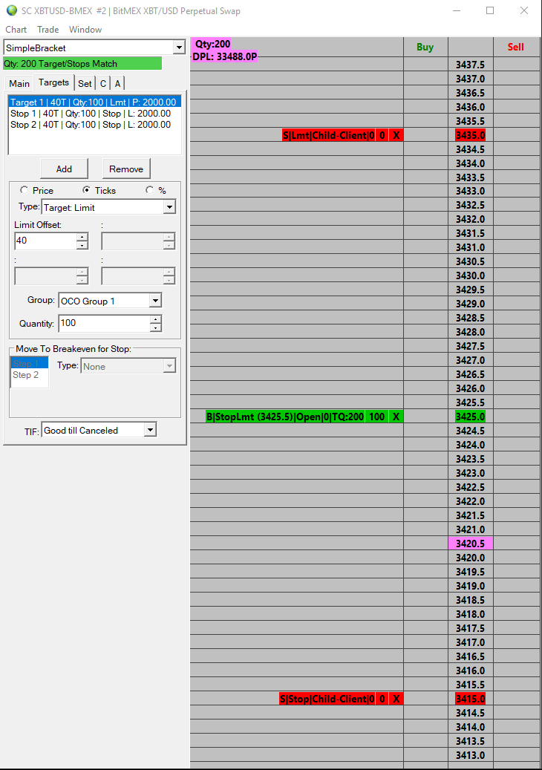Cancel the sell limit child order at 3435.0
The height and width of the screenshot is (770, 542).
(396, 136)
